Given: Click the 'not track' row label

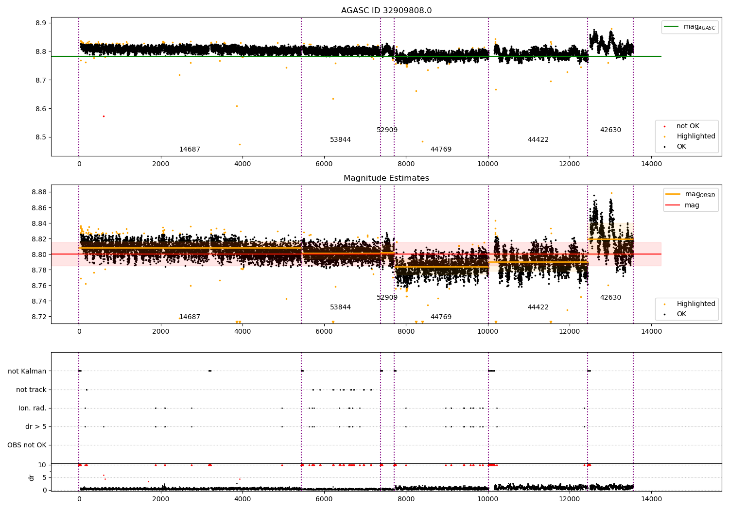Looking at the screenshot, I should click(31, 390).
